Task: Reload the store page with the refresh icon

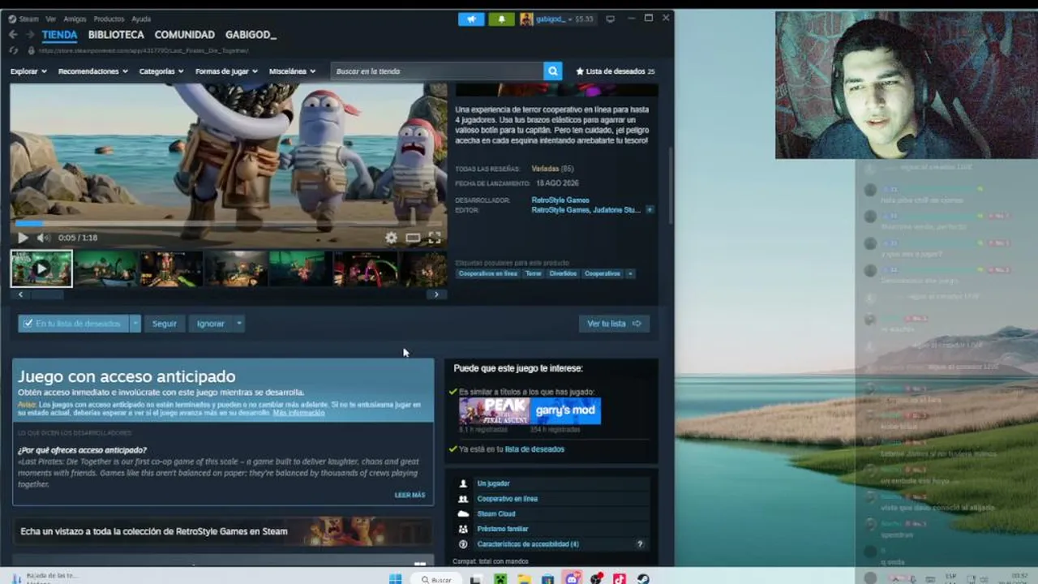Action: (13, 50)
